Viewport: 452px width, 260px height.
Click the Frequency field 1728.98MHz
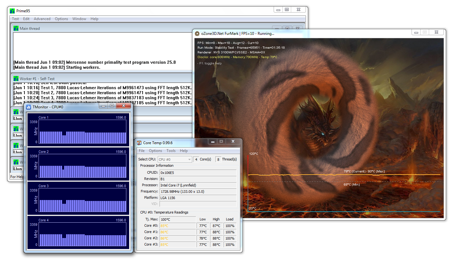click(x=198, y=191)
